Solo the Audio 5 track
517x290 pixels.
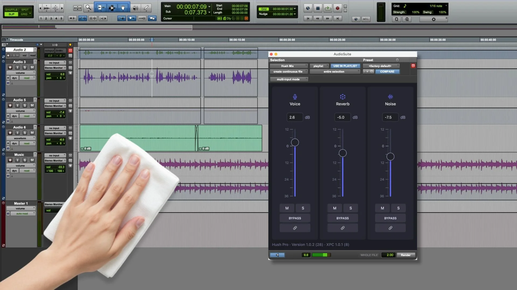25,106
